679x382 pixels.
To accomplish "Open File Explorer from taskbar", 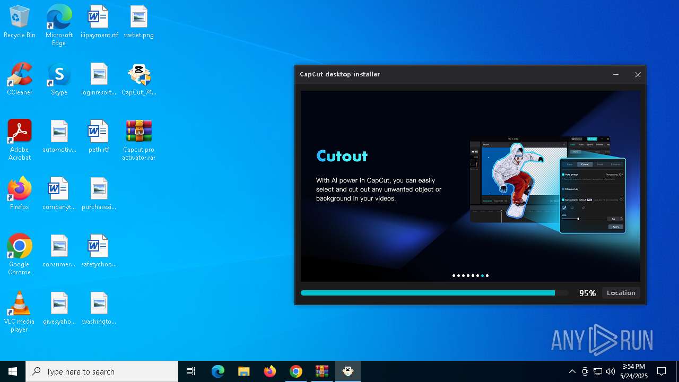I will (244, 371).
